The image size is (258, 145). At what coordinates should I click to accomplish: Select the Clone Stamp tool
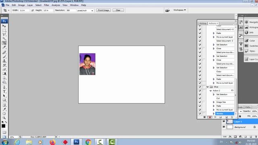[4, 61]
